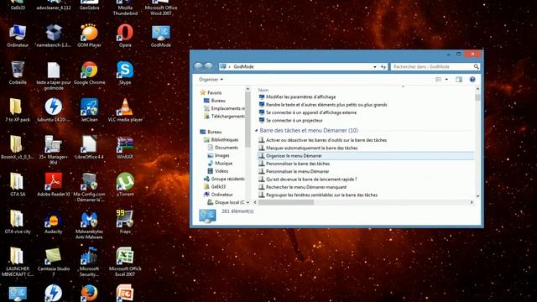This screenshot has height=302, width=537.
Task: Launch VLC media player
Action: [x=125, y=110]
